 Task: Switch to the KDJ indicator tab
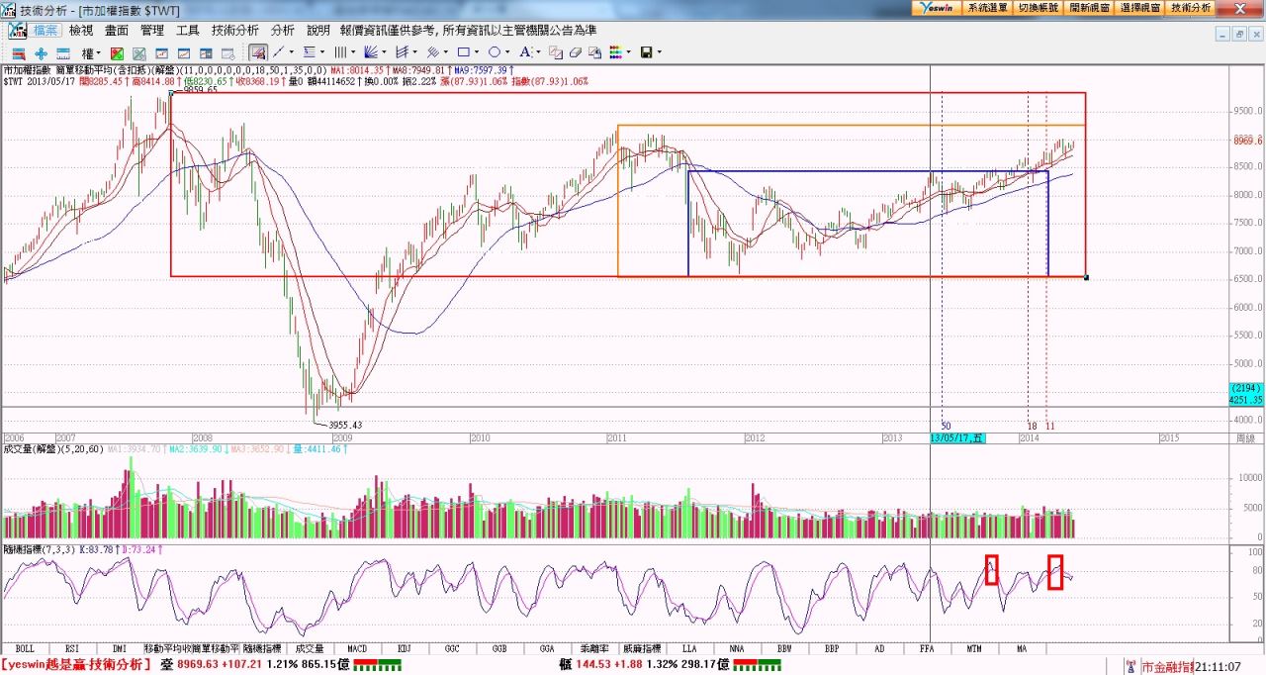point(405,649)
